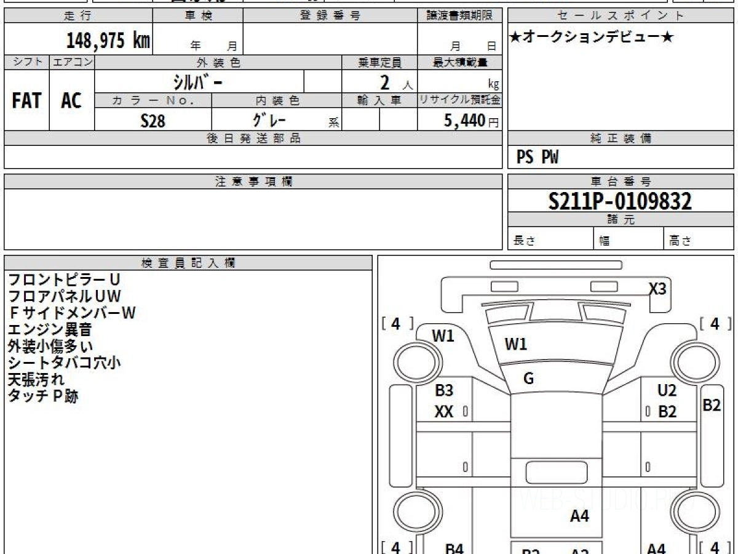Select the 幅 dimension label
This screenshot has width=738, height=554.
pyautogui.click(x=605, y=241)
